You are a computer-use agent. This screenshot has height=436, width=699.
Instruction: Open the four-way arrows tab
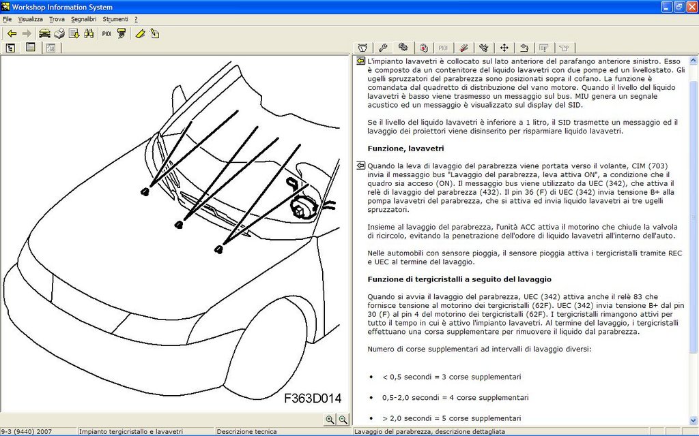[x=504, y=48]
